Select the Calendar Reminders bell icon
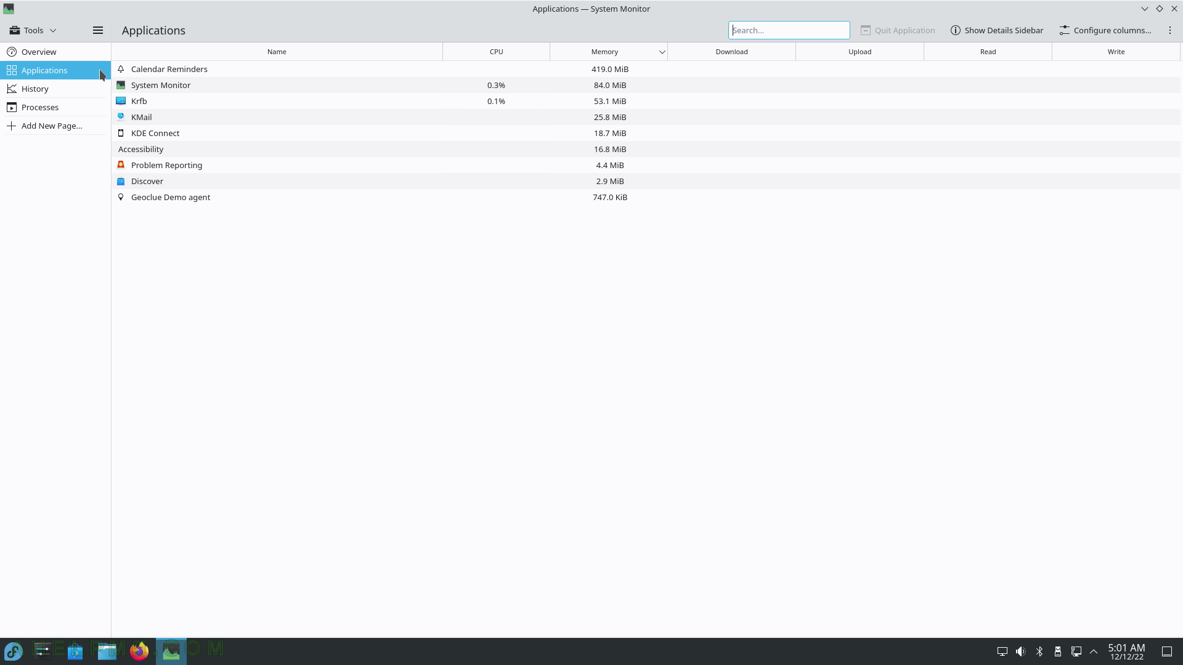Screen dimensions: 1183x665 tap(121, 69)
